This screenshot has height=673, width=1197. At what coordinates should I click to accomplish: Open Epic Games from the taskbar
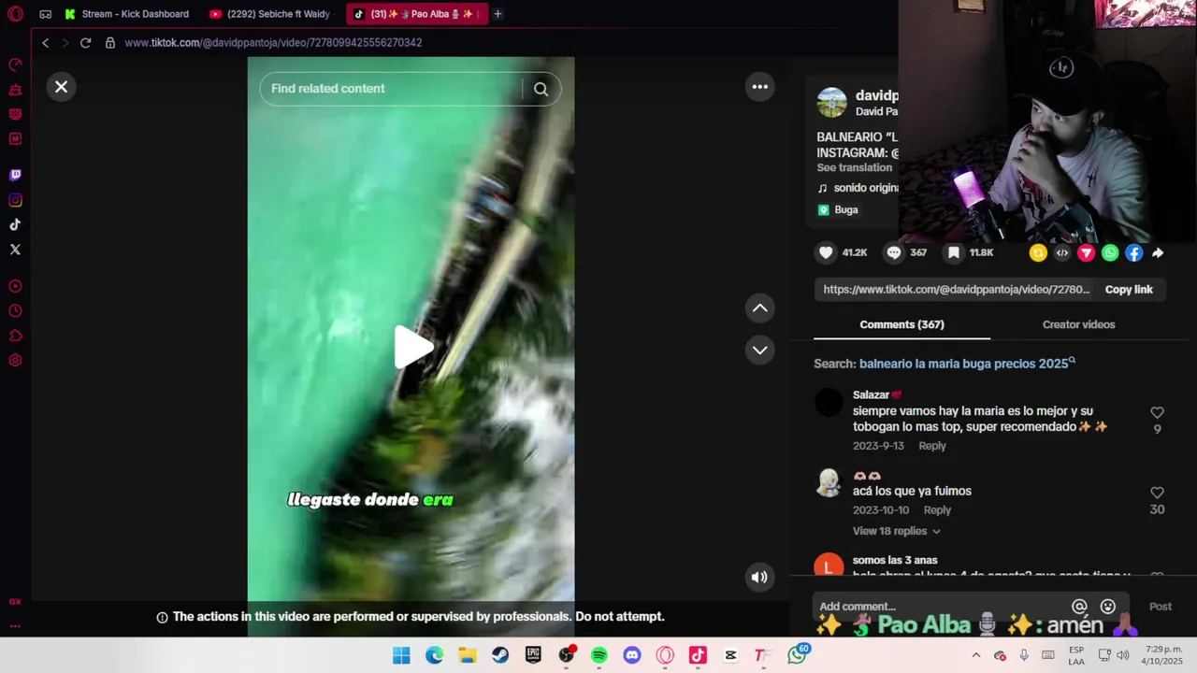pyautogui.click(x=533, y=655)
